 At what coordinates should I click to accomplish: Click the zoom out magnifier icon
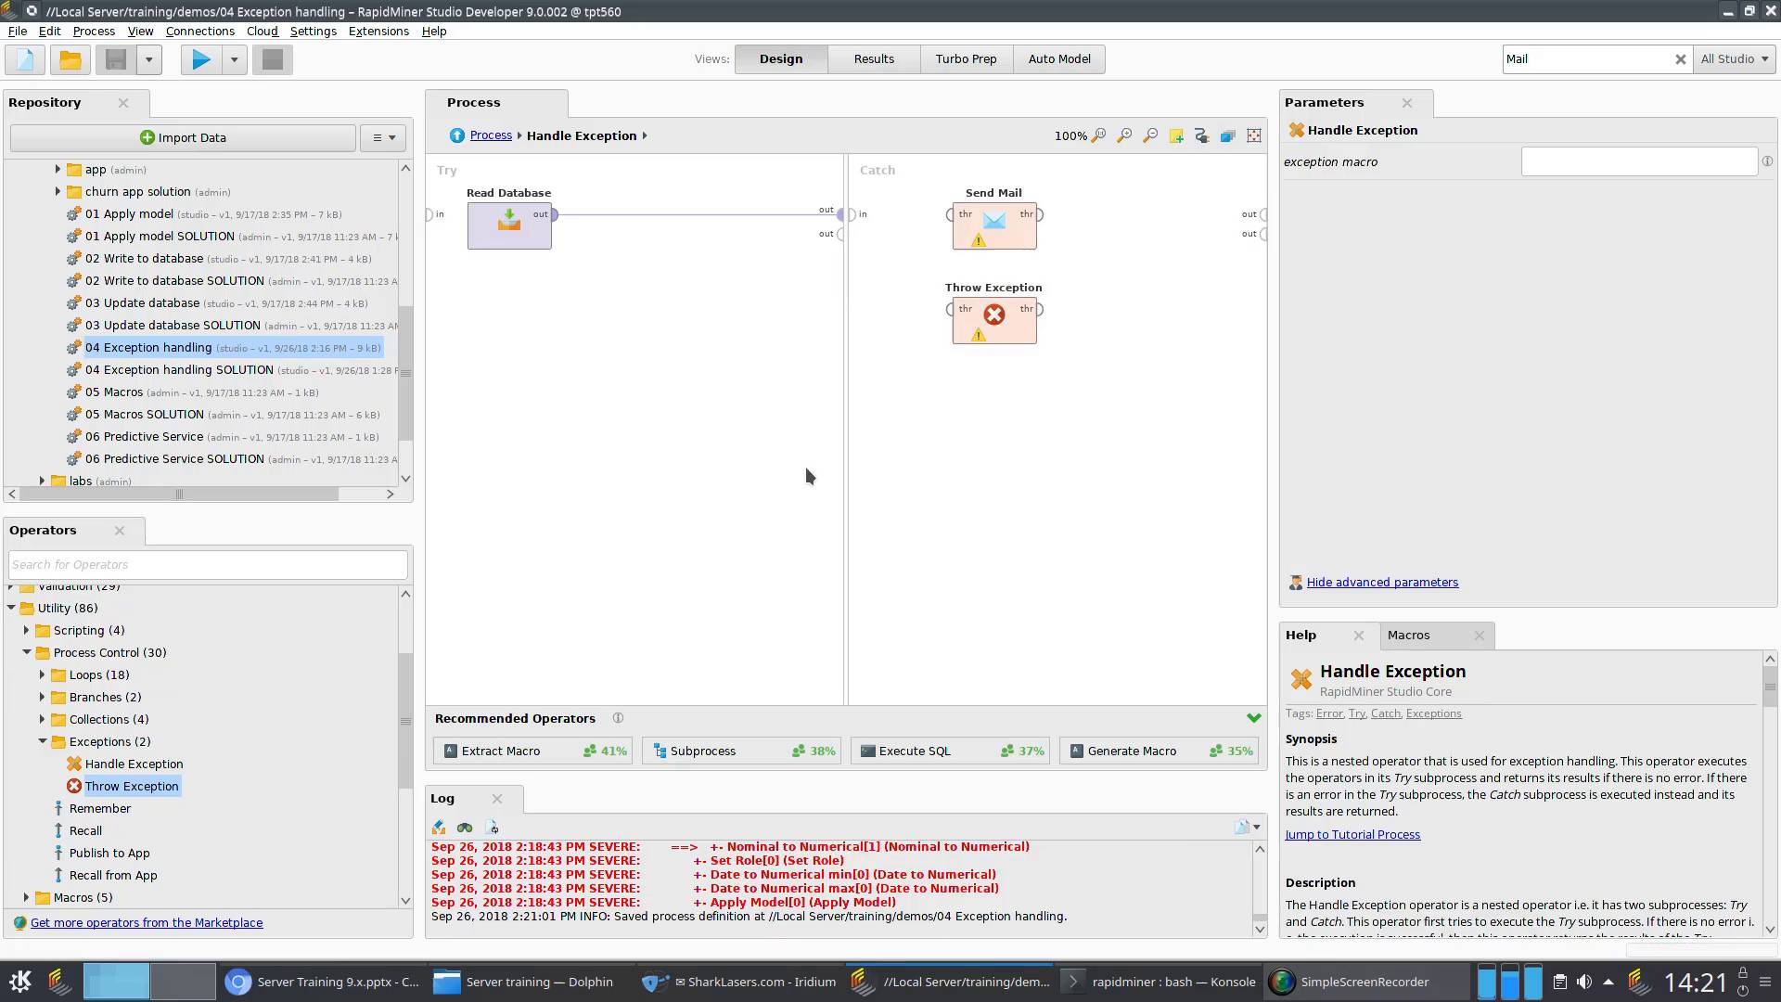click(1150, 135)
